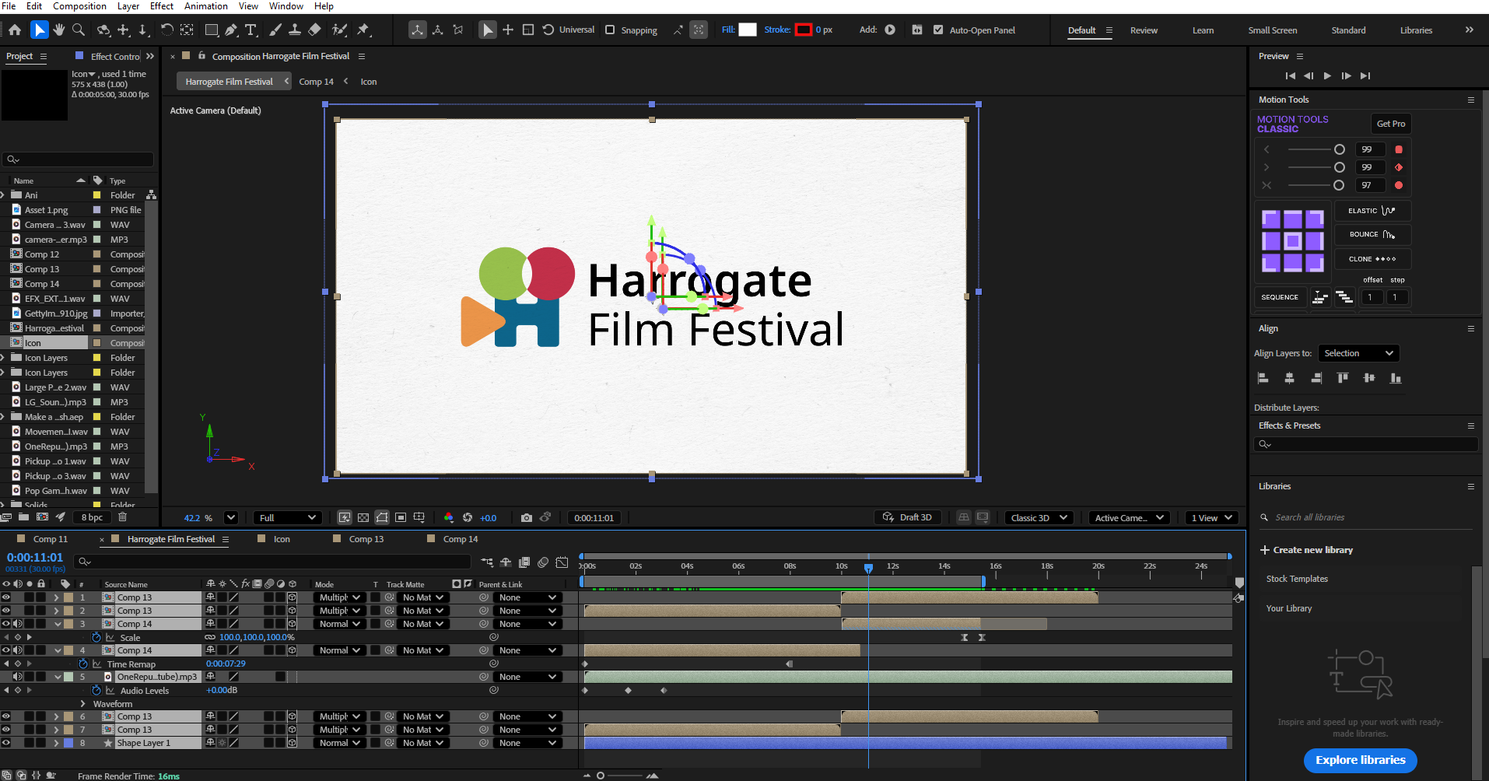Align layers horizontally centered
This screenshot has width=1489, height=781.
(x=1290, y=378)
